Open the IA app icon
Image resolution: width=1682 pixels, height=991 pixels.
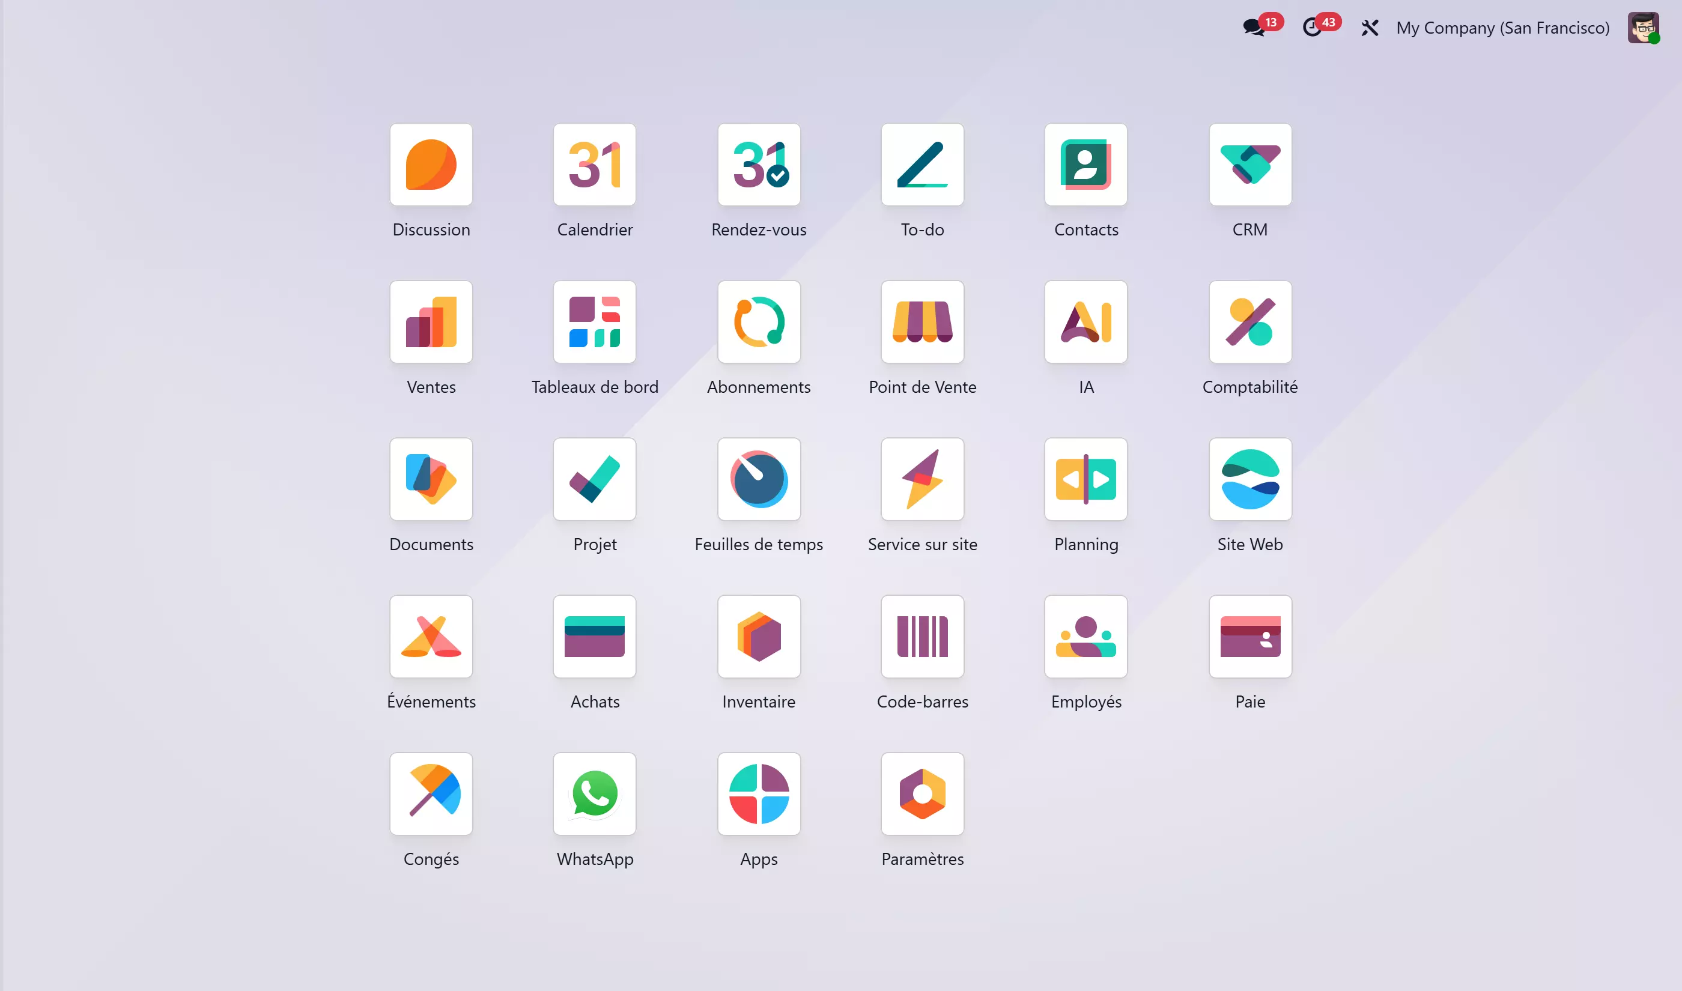(x=1085, y=322)
